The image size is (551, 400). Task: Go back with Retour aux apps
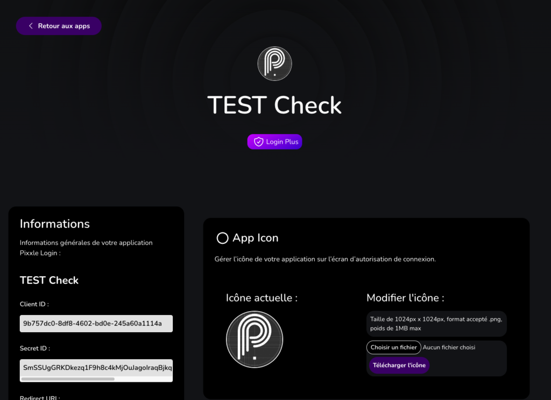click(x=63, y=26)
